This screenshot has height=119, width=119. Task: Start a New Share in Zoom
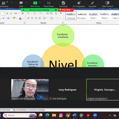(35, 4)
